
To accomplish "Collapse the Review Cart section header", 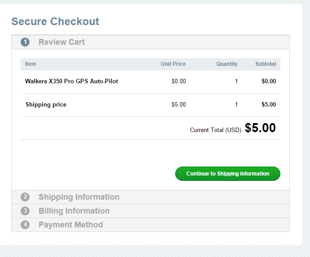I will (x=62, y=42).
